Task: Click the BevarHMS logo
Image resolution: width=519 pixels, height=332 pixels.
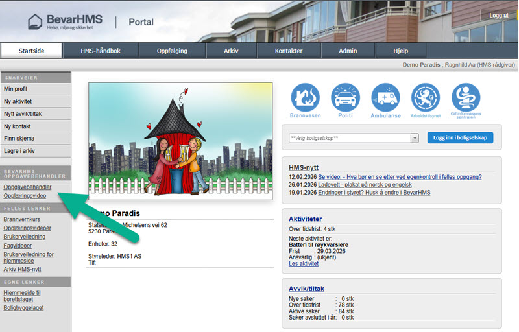Action: pyautogui.click(x=65, y=22)
